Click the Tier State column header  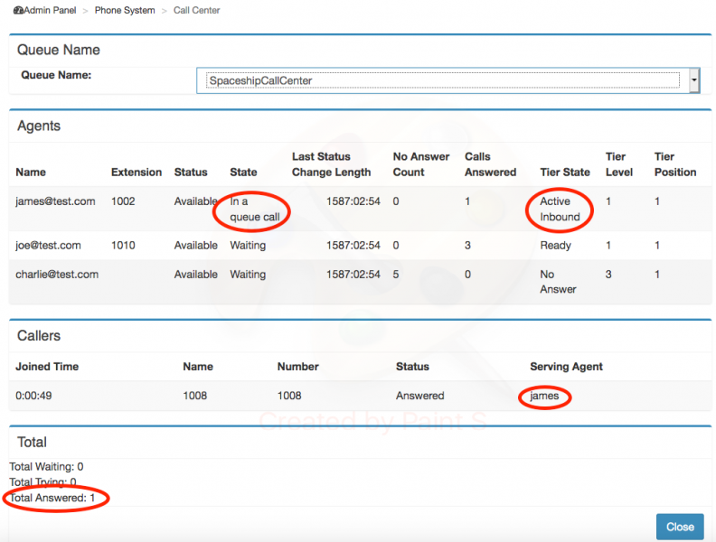point(565,172)
